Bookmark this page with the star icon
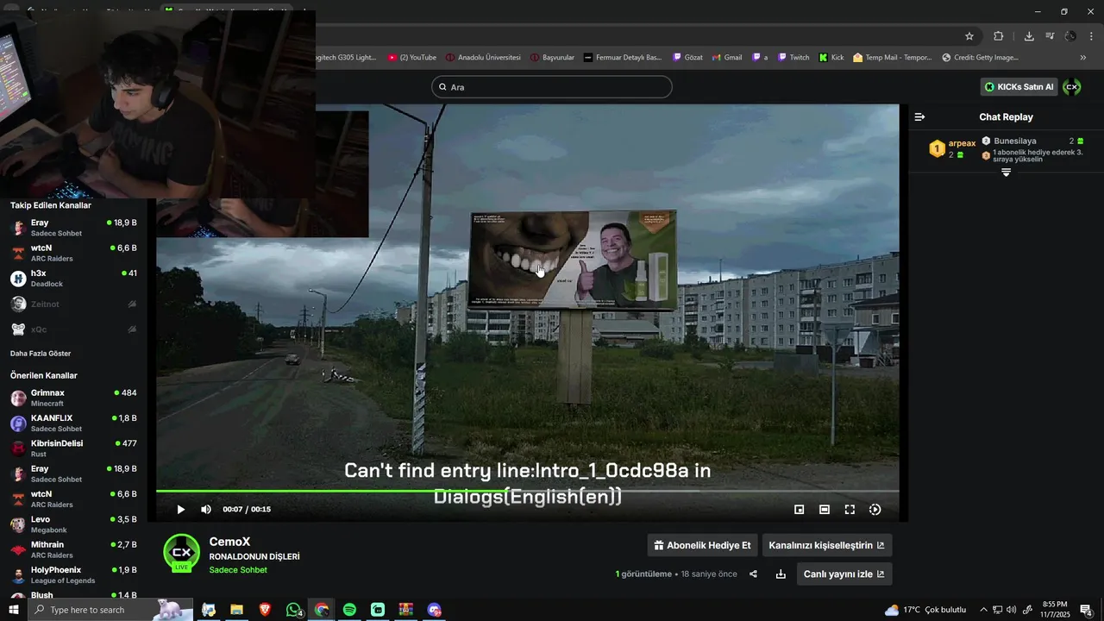1104x621 pixels. pos(969,36)
